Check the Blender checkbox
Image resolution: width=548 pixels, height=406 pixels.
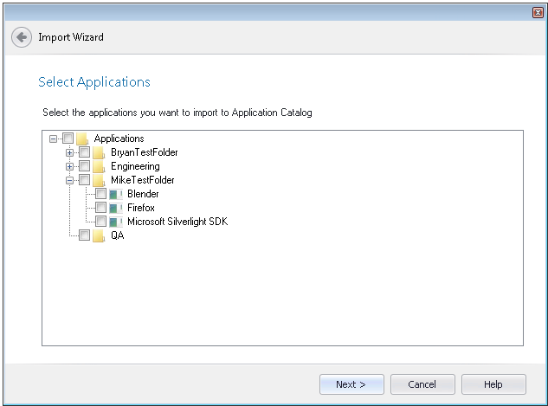click(100, 194)
